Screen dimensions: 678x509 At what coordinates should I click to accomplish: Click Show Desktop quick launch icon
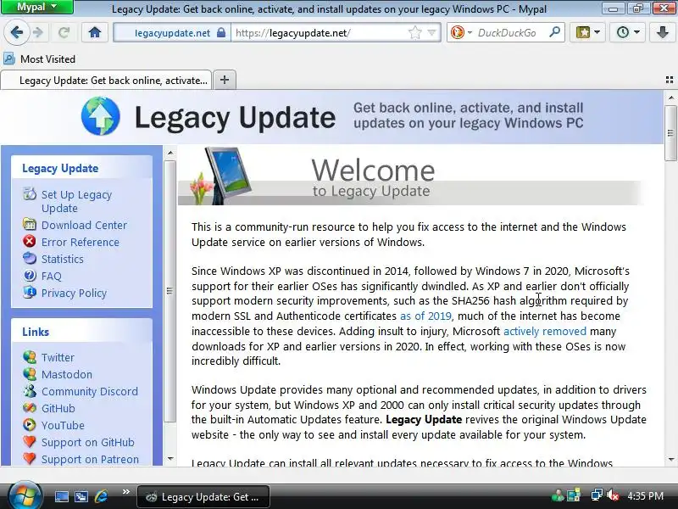point(61,496)
